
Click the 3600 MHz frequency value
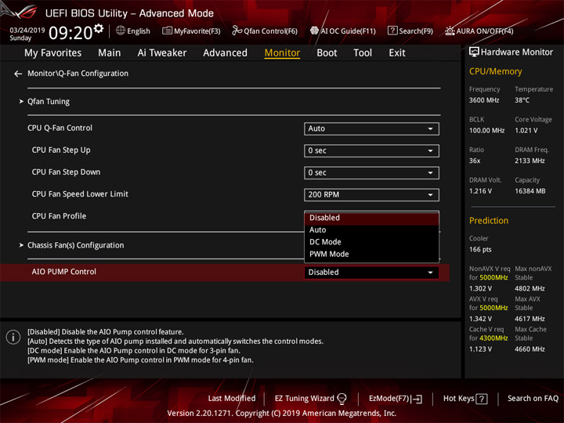484,100
